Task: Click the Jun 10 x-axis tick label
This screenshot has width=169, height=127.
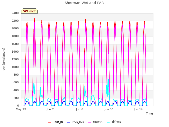Action: pyautogui.click(x=109, y=109)
